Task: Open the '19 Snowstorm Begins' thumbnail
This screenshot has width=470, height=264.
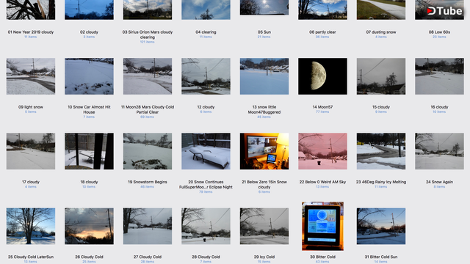Action: 148,151
